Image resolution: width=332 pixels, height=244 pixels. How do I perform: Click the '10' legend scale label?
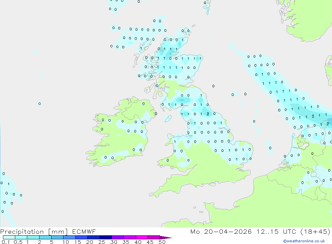coord(66,242)
